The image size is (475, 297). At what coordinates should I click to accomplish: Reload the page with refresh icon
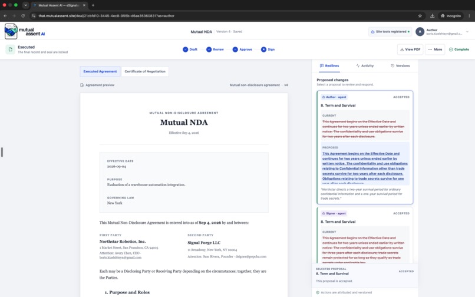coord(23,16)
